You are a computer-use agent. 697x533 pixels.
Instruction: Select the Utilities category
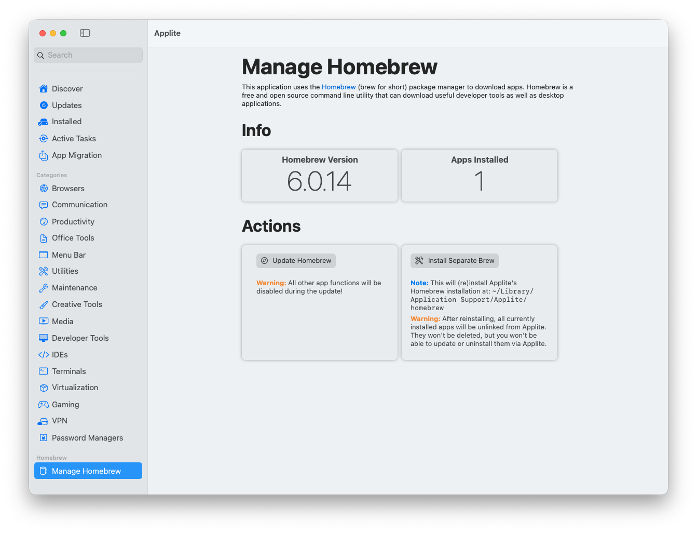coord(88,271)
